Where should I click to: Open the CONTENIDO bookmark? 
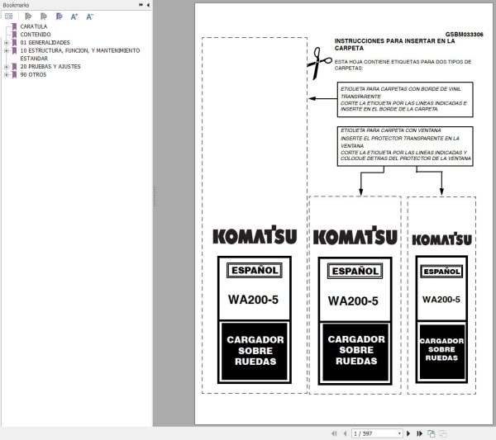36,35
